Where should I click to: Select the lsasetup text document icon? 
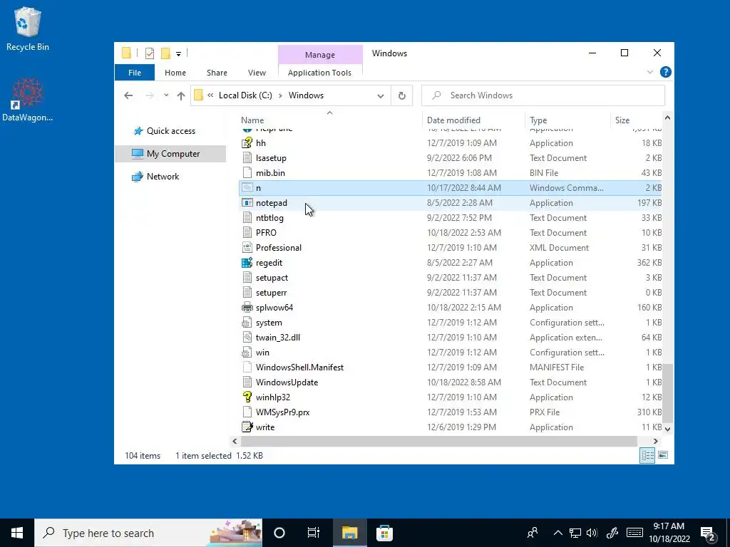(x=247, y=157)
